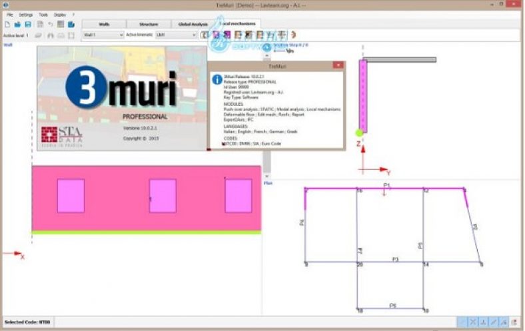Viewport: 525px width, 331px height.
Task: Switch to the Structure tab
Action: tap(149, 24)
